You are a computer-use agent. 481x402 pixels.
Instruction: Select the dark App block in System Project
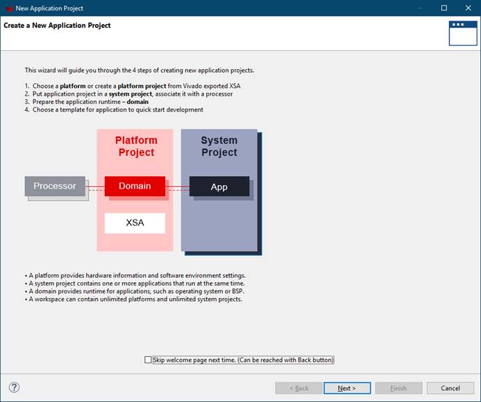click(x=219, y=186)
